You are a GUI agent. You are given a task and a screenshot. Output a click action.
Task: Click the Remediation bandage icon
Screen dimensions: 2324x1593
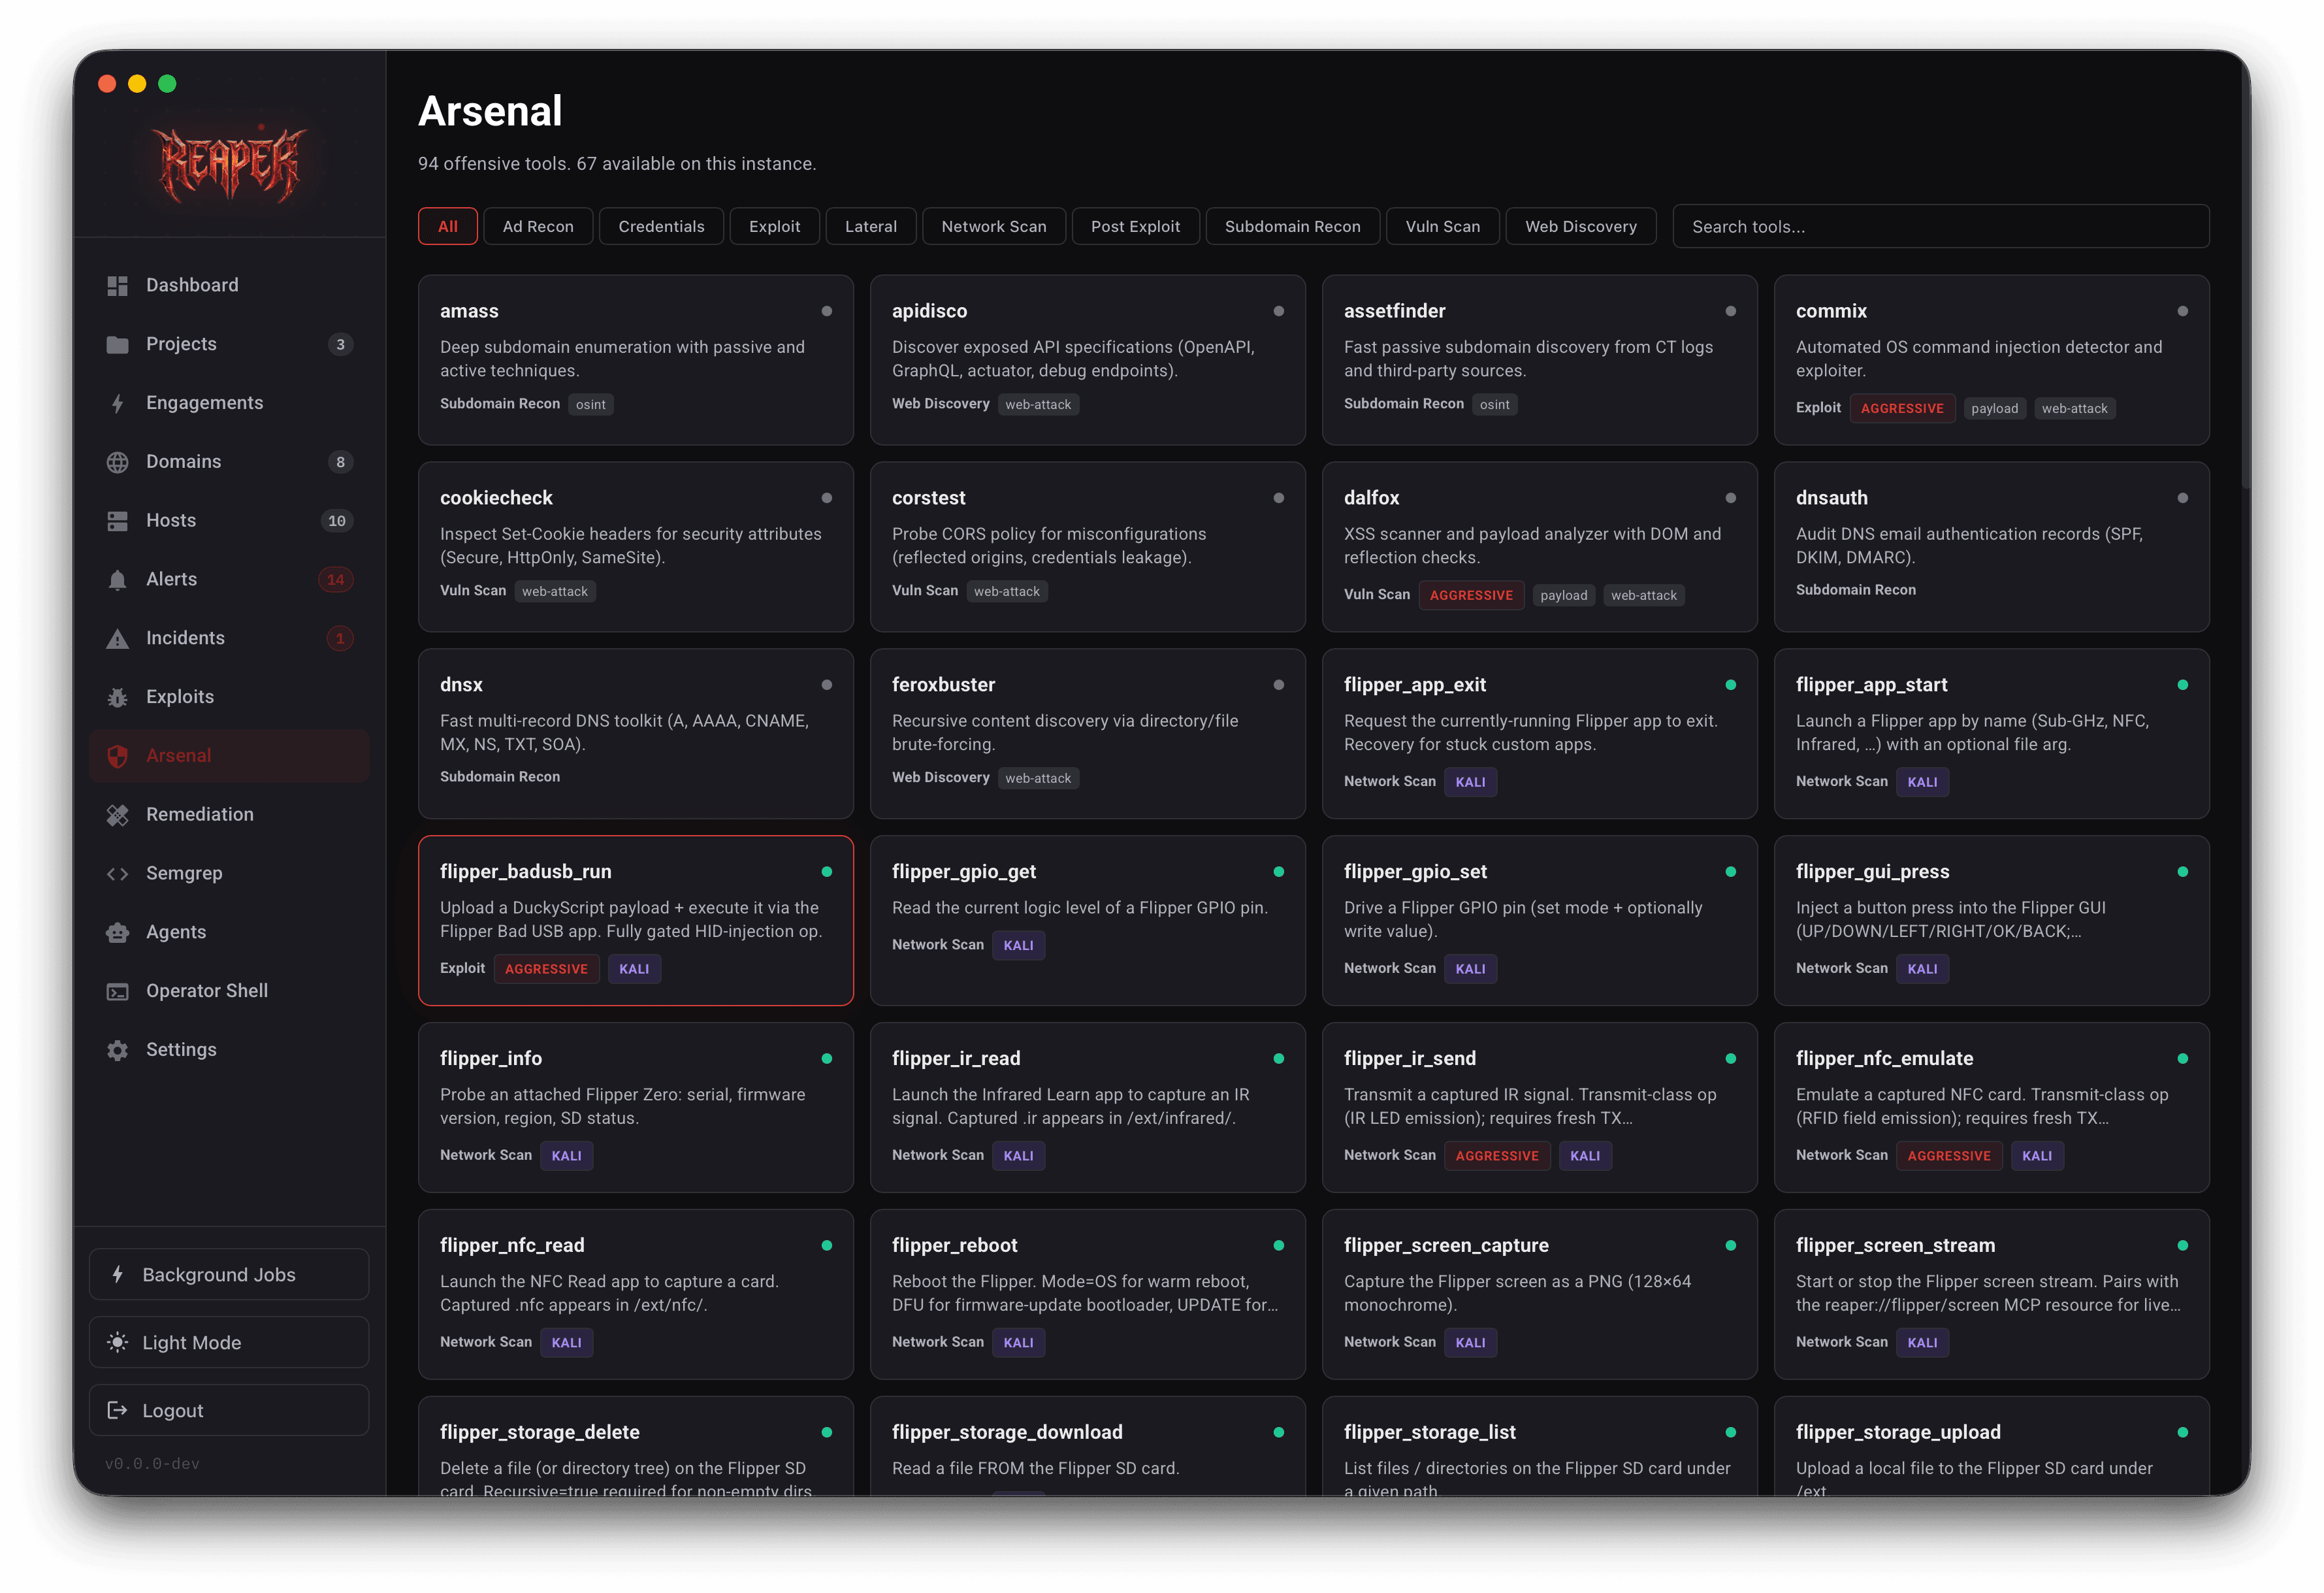point(117,815)
